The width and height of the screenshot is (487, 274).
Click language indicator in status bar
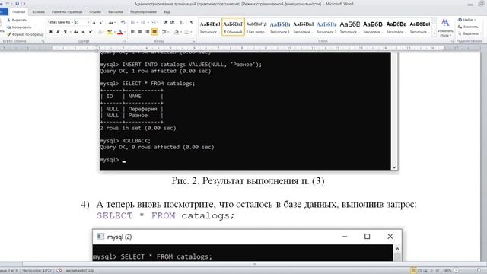(x=79, y=271)
